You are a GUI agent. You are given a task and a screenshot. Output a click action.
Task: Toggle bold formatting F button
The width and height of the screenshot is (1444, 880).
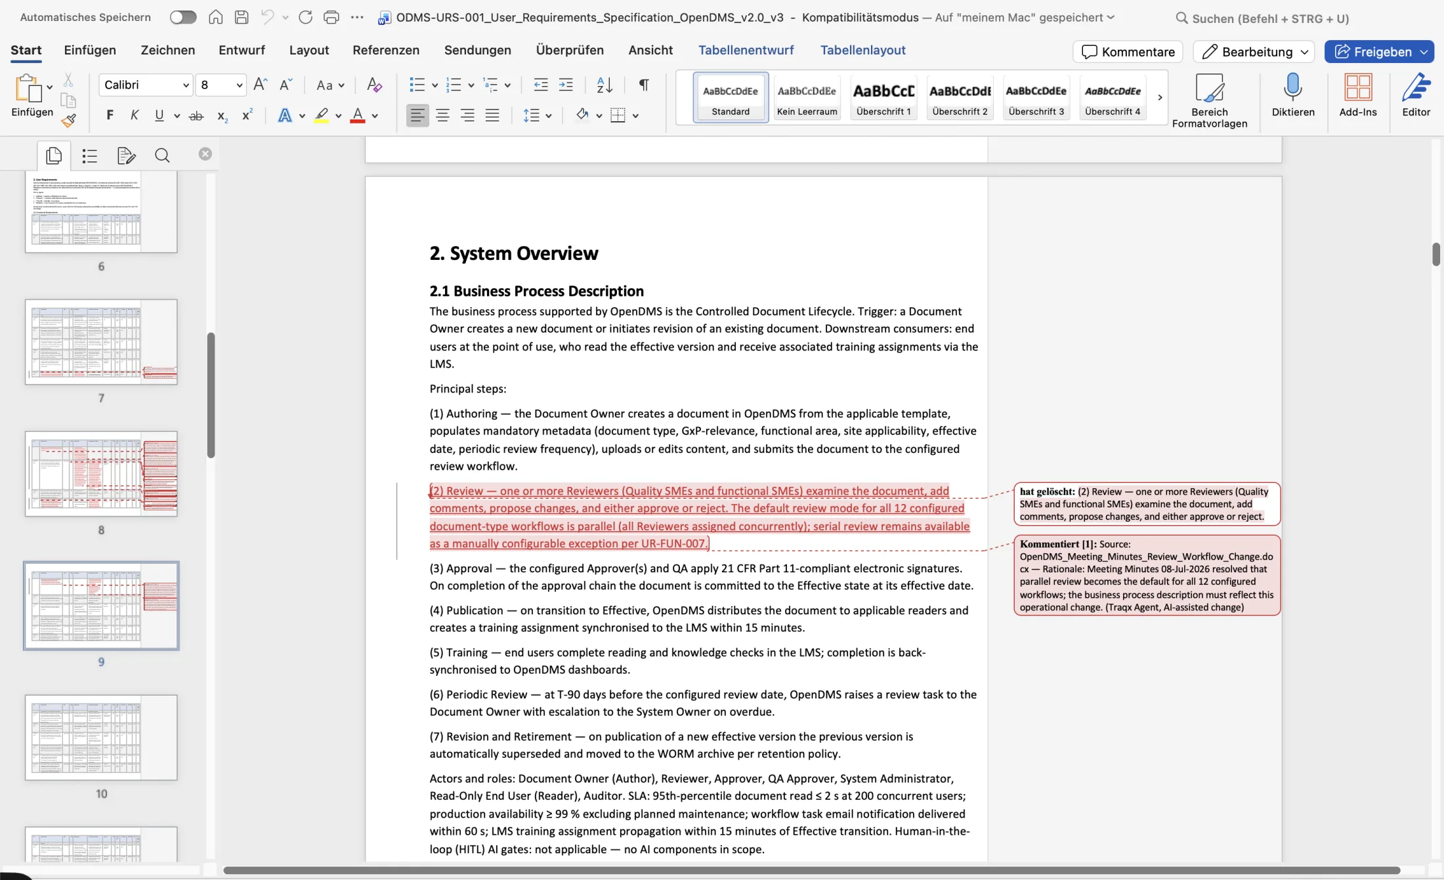(x=110, y=115)
